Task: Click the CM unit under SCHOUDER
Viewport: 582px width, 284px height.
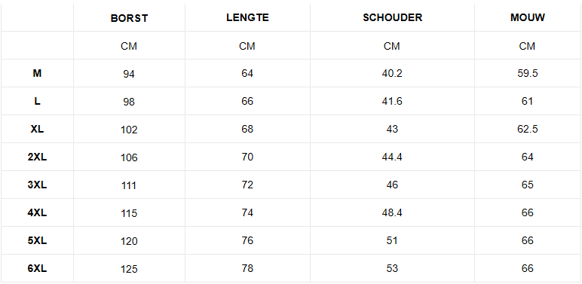Action: [392, 46]
